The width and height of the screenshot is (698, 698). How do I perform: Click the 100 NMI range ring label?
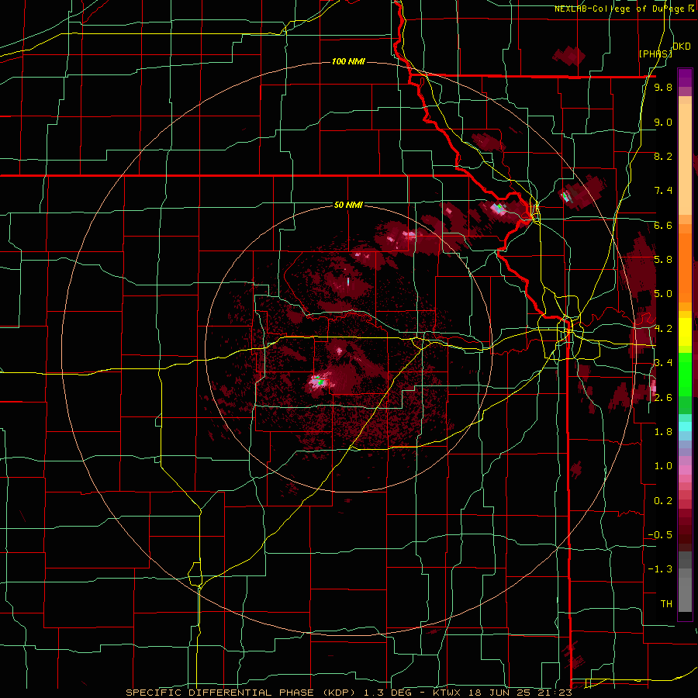[348, 61]
